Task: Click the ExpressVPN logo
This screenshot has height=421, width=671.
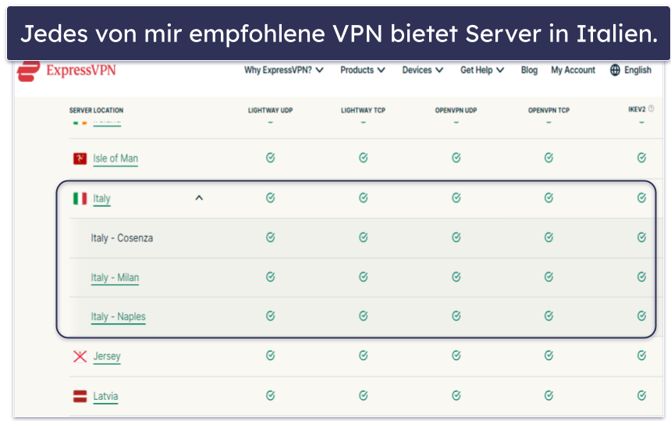Action: (x=66, y=70)
